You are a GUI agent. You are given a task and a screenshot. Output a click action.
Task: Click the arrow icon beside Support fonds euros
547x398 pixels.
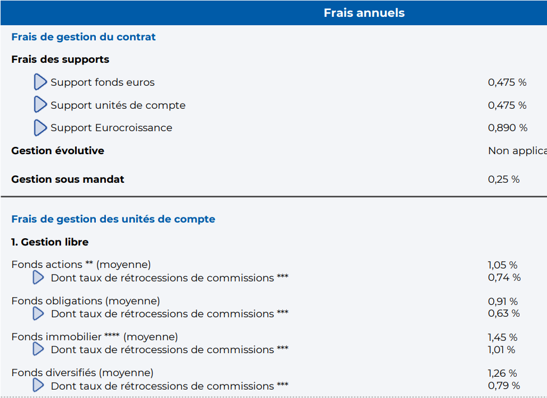(40, 82)
